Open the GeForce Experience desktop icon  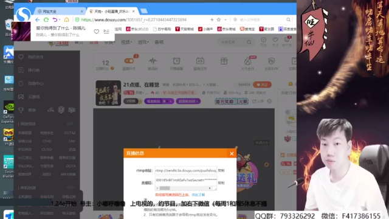(9, 112)
